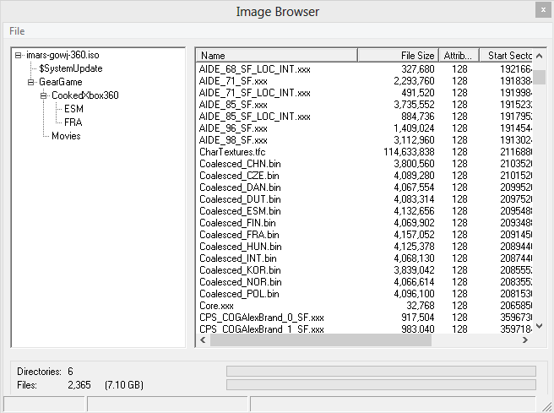Select the Core.xxx file row
This screenshot has height=413, width=554.
[x=217, y=306]
